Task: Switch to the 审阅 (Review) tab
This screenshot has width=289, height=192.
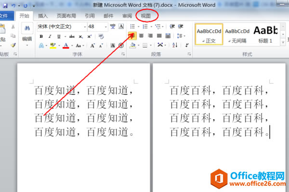Action: (127, 16)
